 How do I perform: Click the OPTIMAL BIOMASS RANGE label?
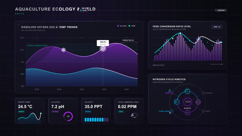pos(37,46)
